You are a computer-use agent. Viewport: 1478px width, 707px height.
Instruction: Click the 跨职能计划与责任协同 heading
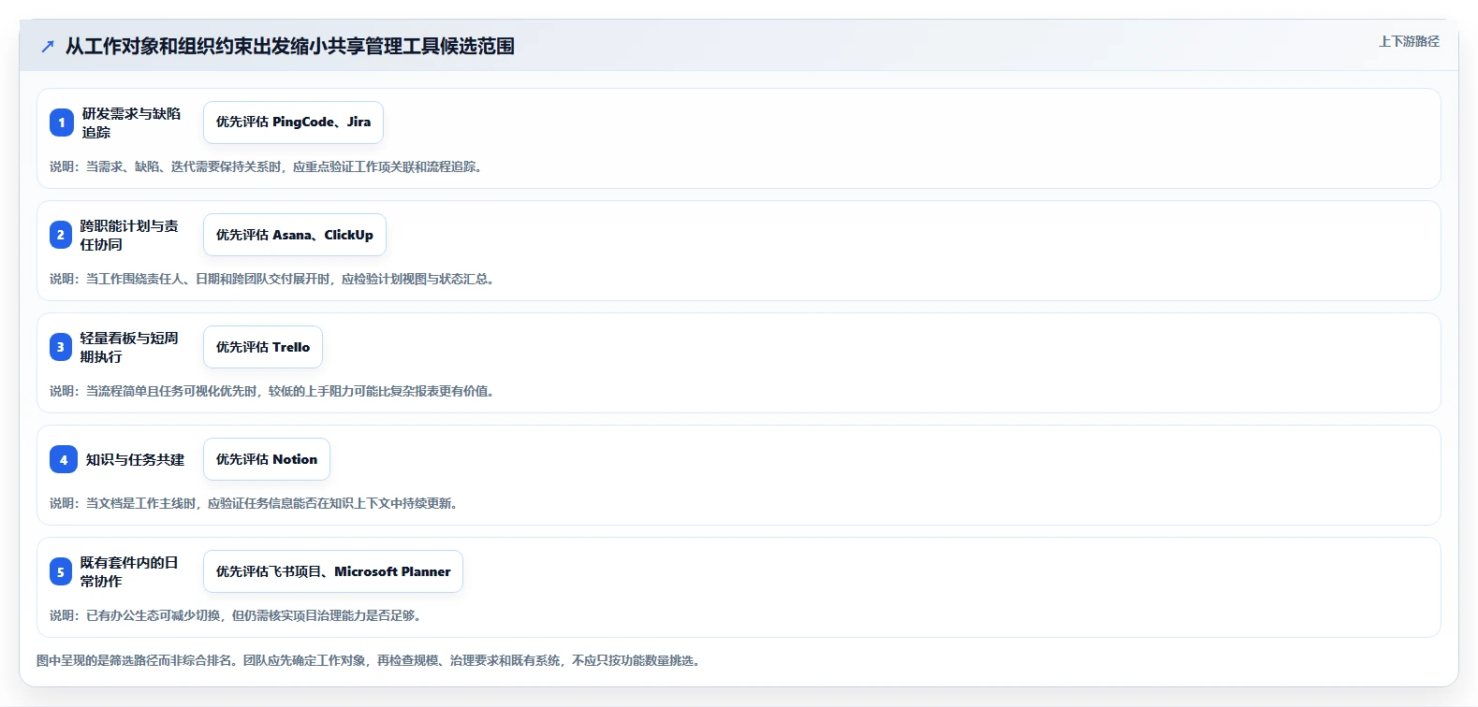tap(129, 235)
